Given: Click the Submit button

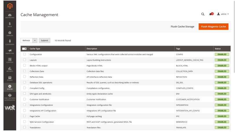Looking at the screenshot, I should pos(45,40).
